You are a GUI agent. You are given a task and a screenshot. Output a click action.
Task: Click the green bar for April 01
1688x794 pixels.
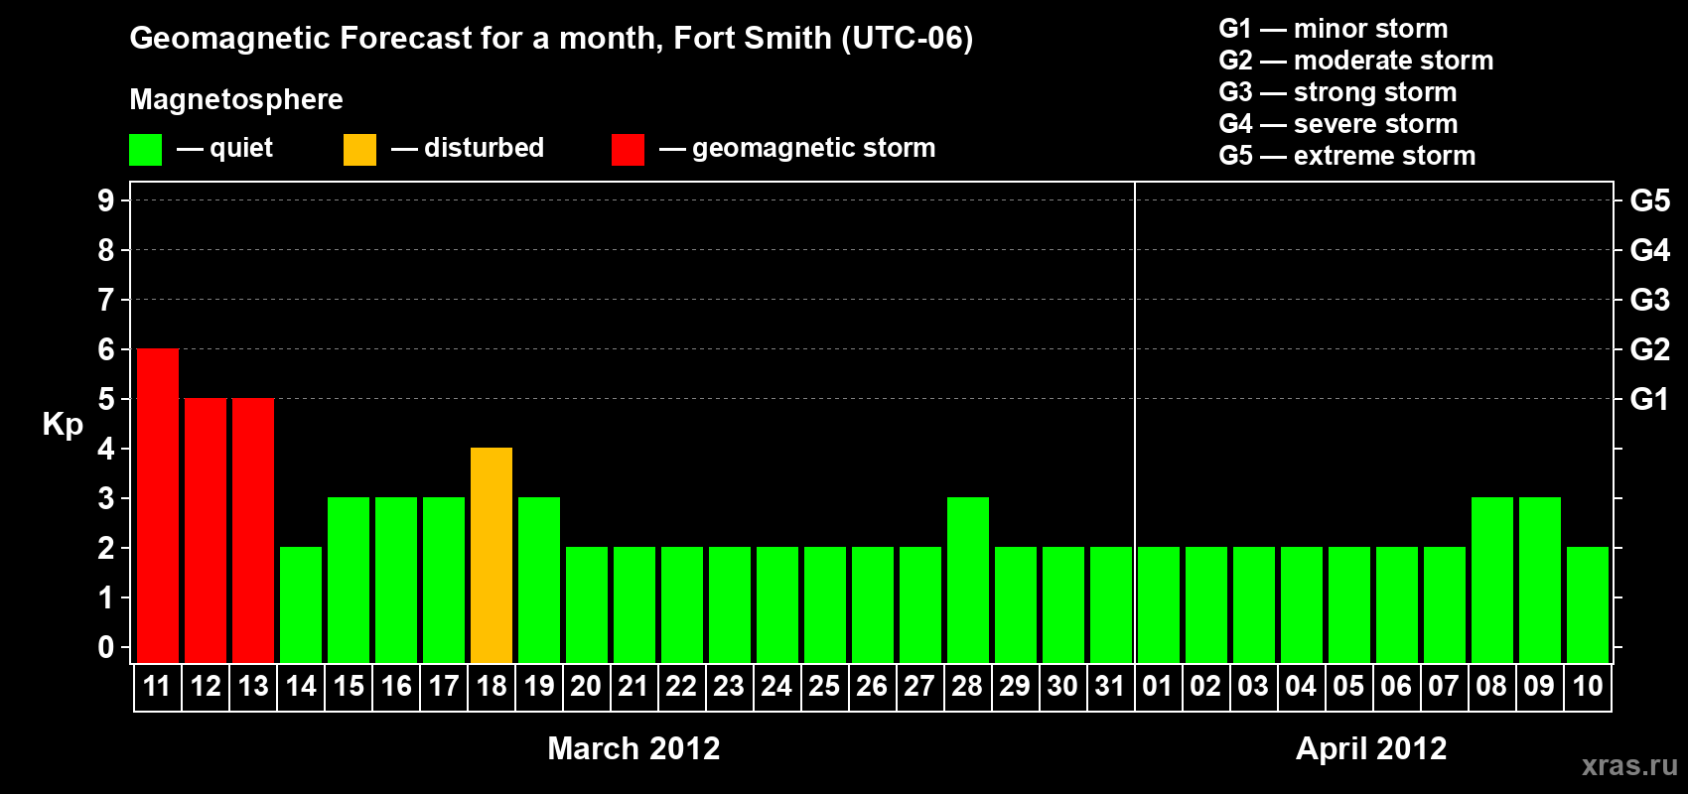point(1159,604)
